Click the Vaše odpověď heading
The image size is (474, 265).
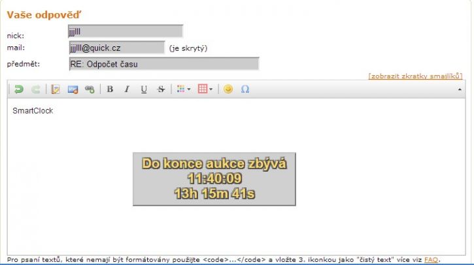44,15
